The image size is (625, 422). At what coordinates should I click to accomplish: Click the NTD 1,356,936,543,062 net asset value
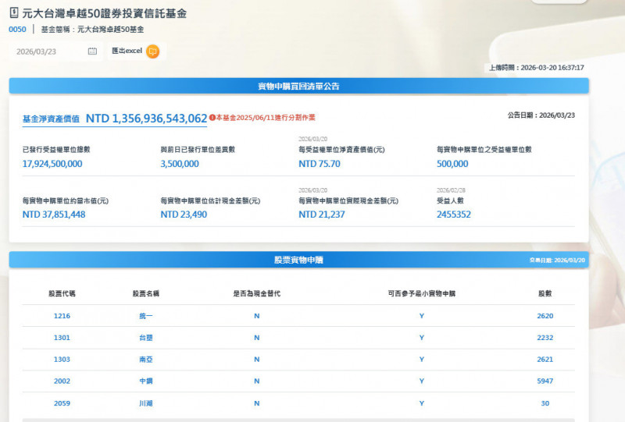click(x=146, y=119)
